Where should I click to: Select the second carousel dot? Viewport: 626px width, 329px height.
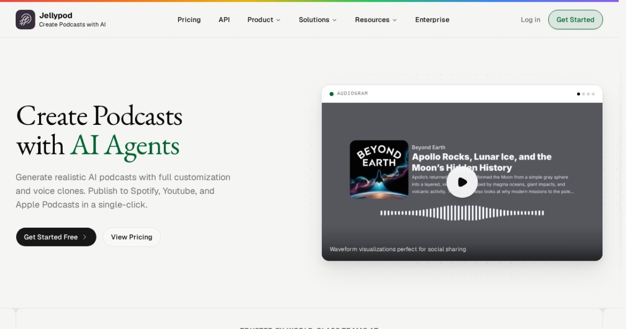point(584,94)
